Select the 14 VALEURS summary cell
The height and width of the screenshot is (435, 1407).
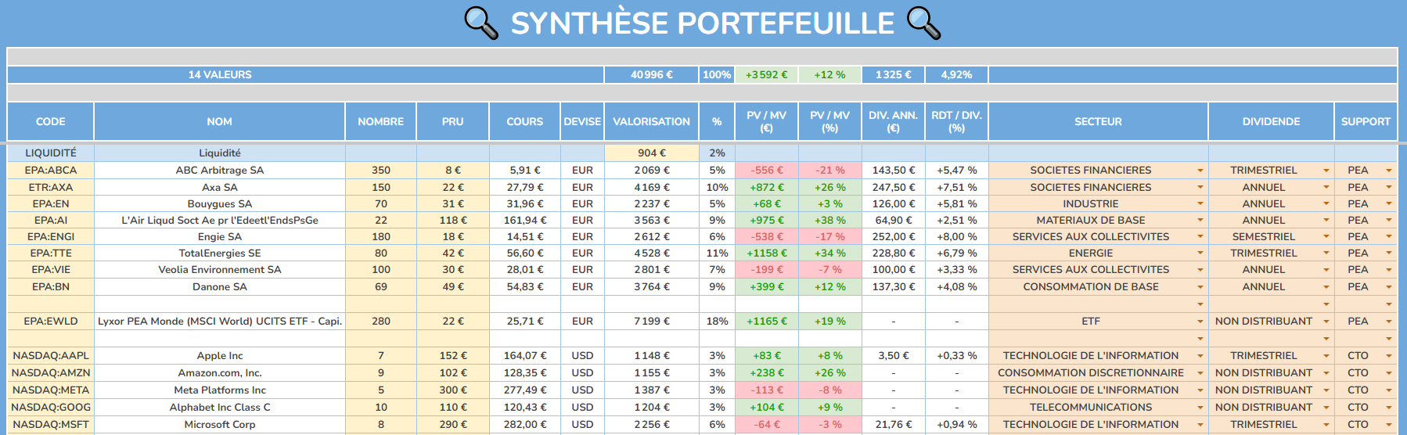tap(306, 74)
